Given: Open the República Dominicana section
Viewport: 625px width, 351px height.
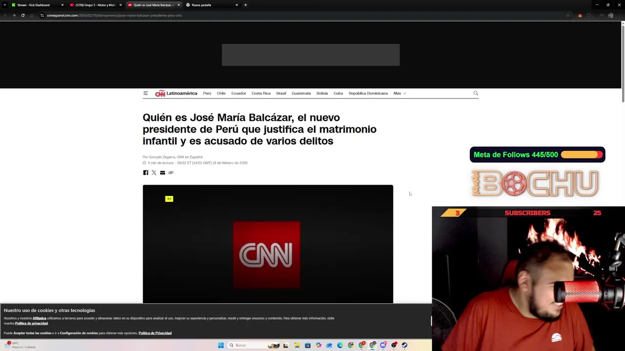Looking at the screenshot, I should (x=368, y=93).
